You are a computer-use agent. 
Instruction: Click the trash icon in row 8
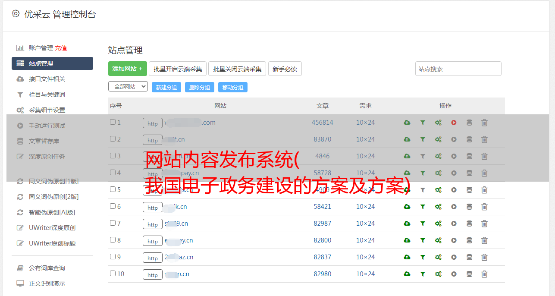[x=484, y=240]
